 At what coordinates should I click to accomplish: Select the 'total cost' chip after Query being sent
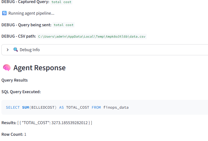click(63, 25)
